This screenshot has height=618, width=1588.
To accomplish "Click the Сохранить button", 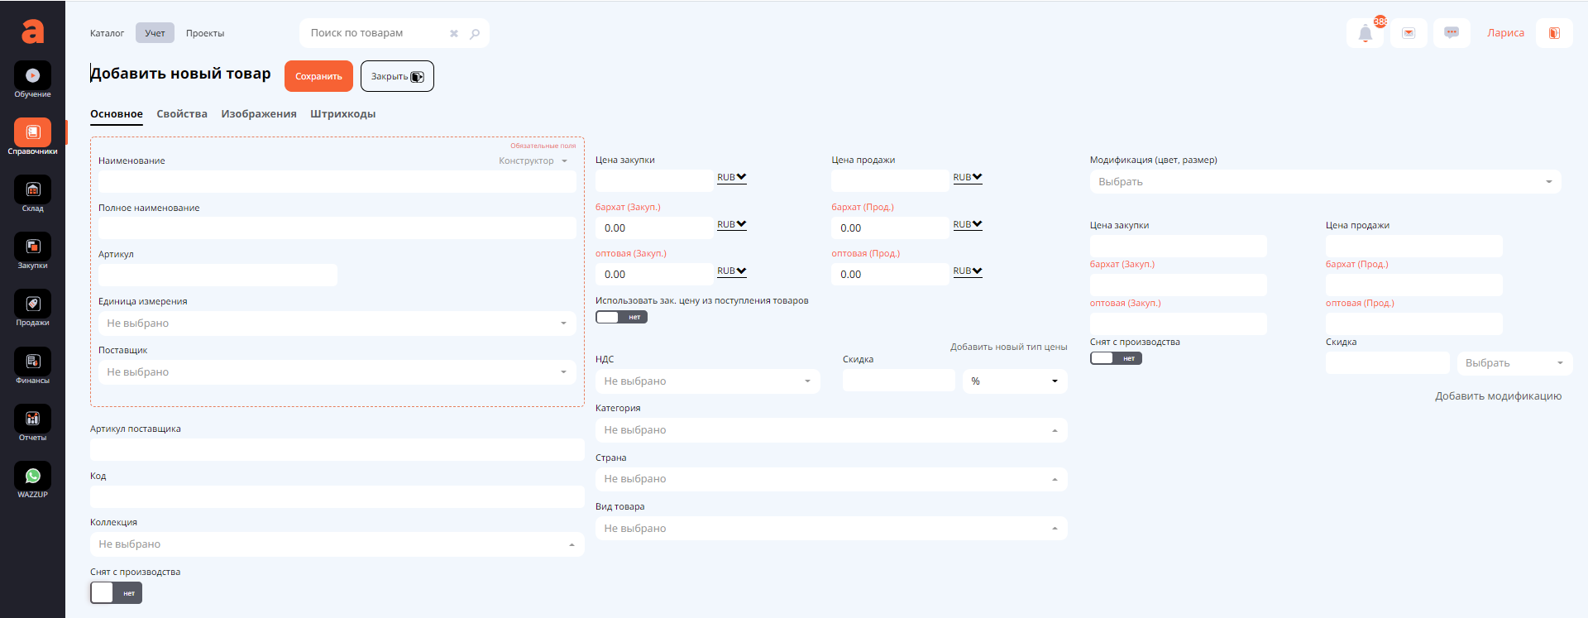I will pyautogui.click(x=318, y=76).
